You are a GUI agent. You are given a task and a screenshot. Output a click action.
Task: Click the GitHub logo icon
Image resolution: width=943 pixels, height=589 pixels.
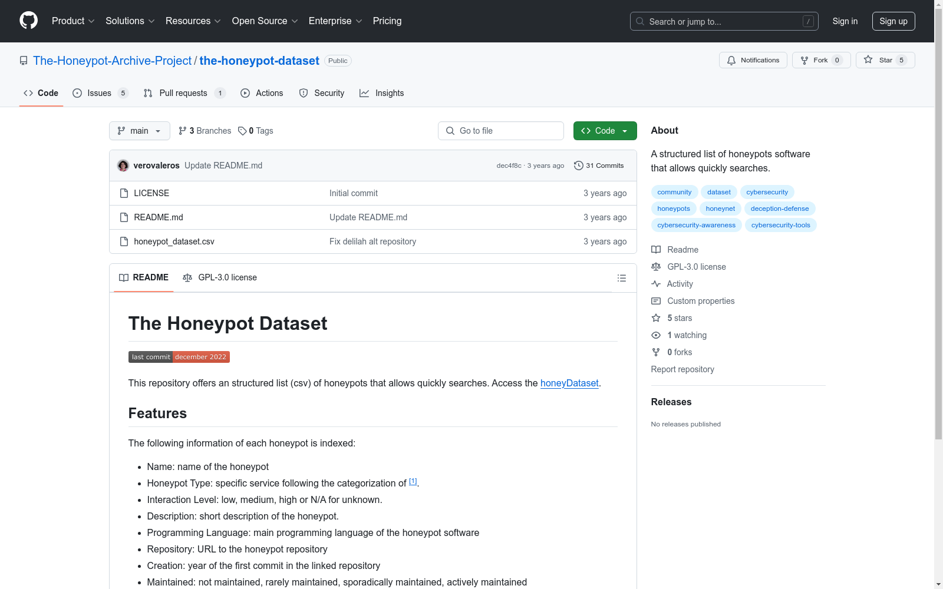tap(28, 21)
